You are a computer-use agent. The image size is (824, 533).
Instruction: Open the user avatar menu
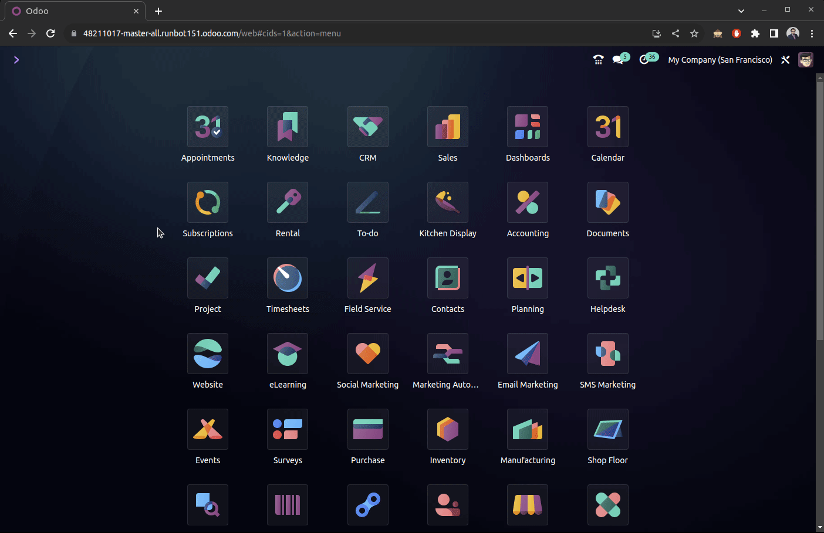click(805, 60)
